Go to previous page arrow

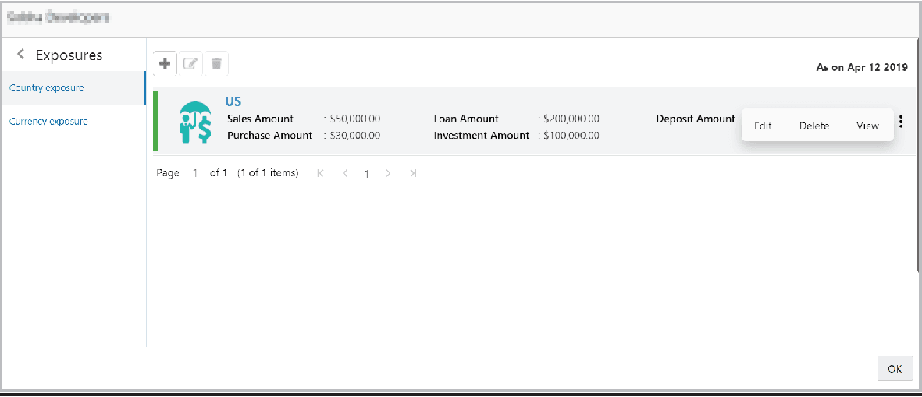(x=345, y=173)
